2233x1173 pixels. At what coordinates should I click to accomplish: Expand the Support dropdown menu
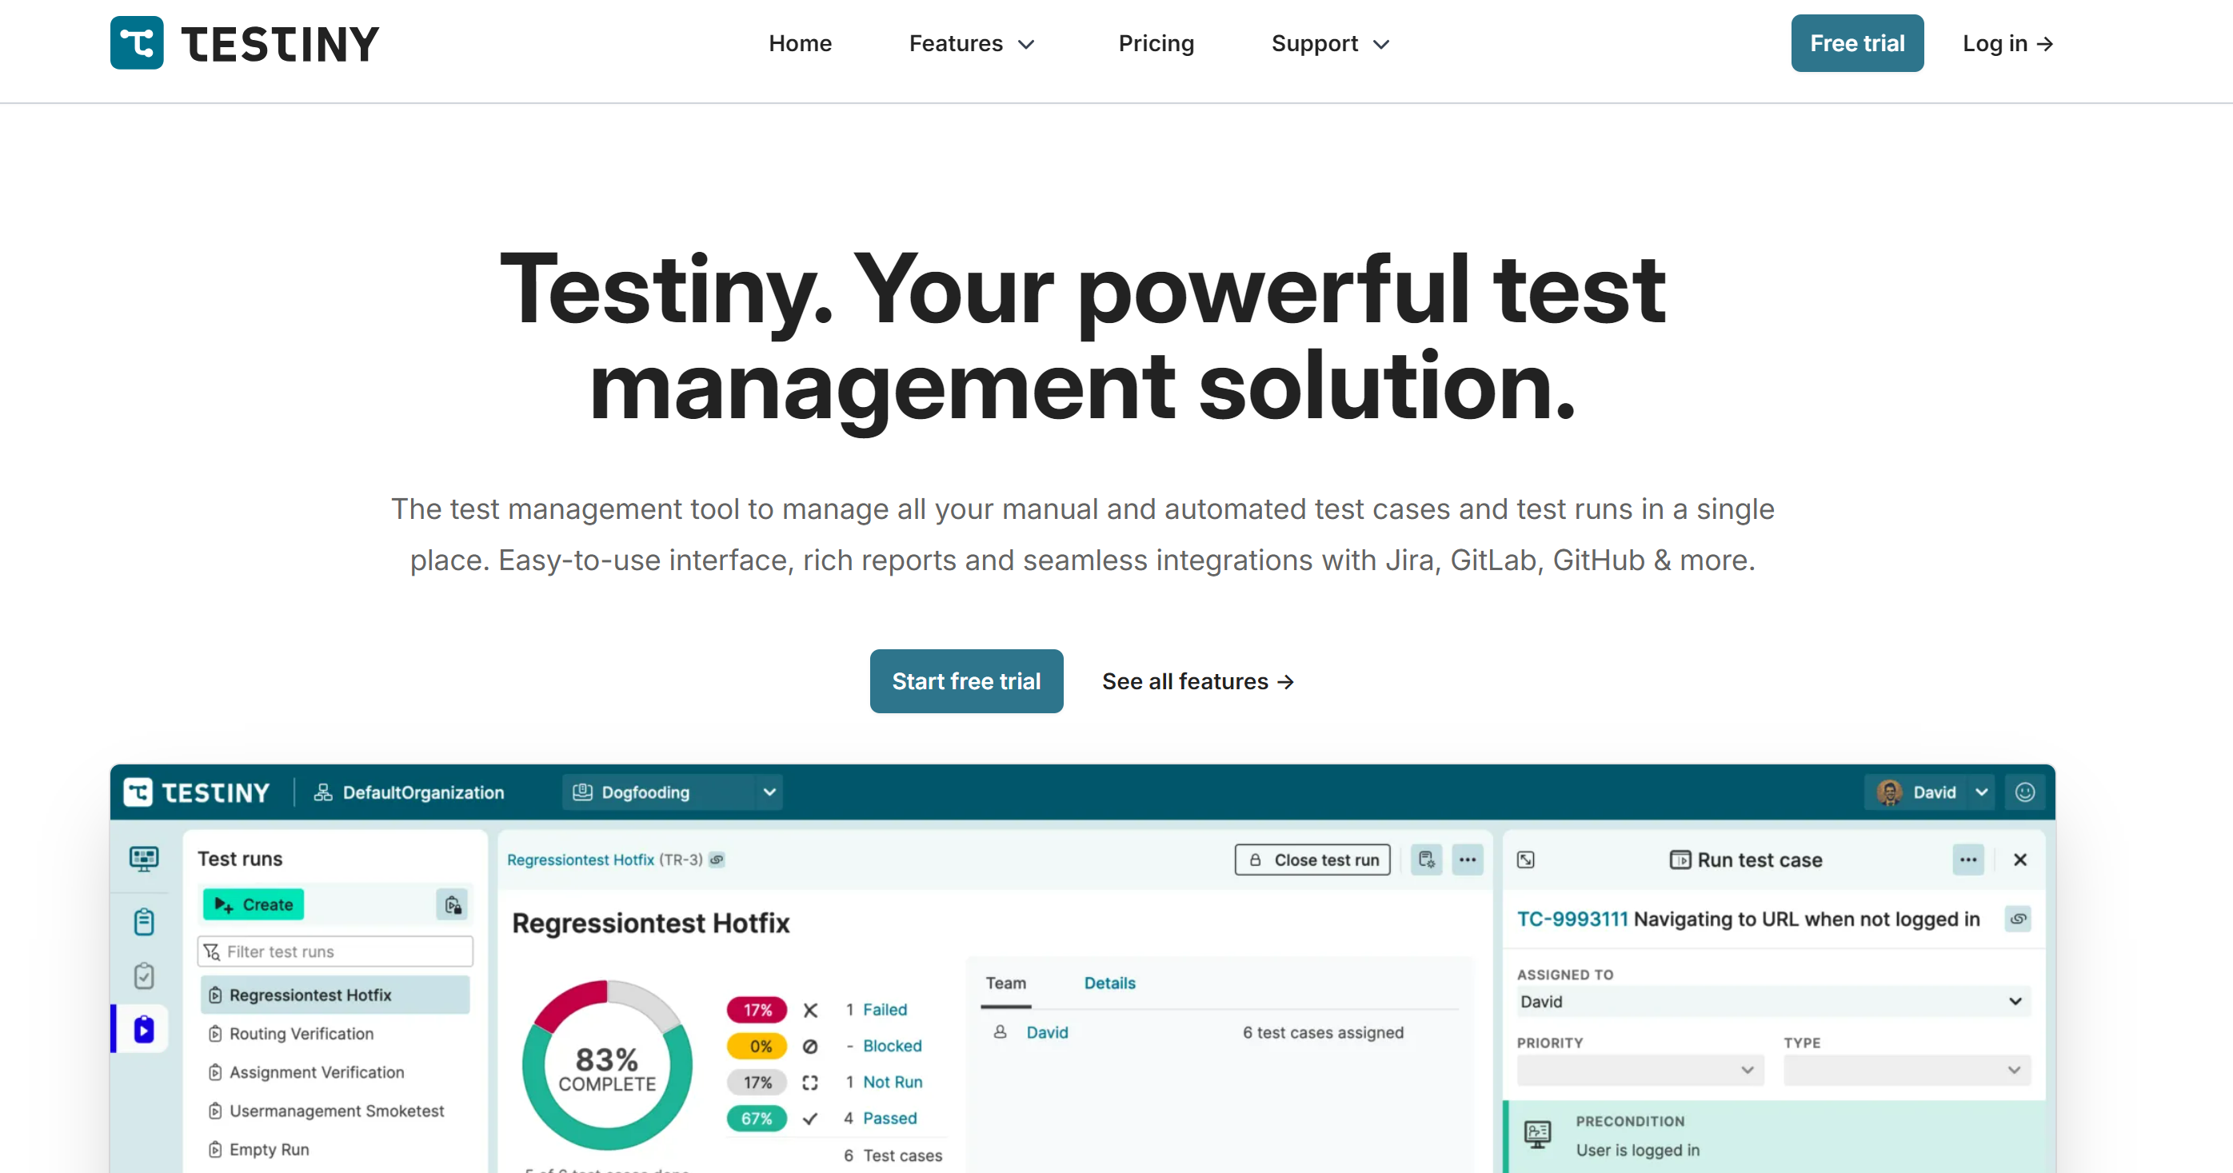[1330, 43]
